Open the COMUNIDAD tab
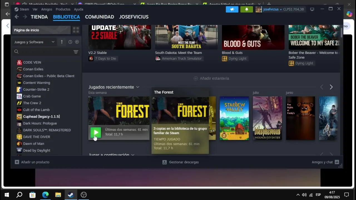This screenshot has width=356, height=200. 100,17
